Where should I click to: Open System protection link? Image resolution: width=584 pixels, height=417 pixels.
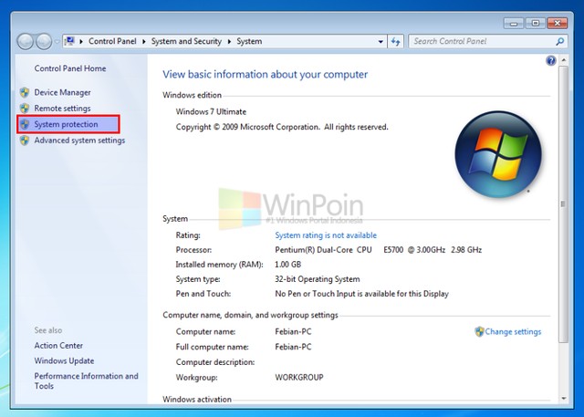coord(66,124)
